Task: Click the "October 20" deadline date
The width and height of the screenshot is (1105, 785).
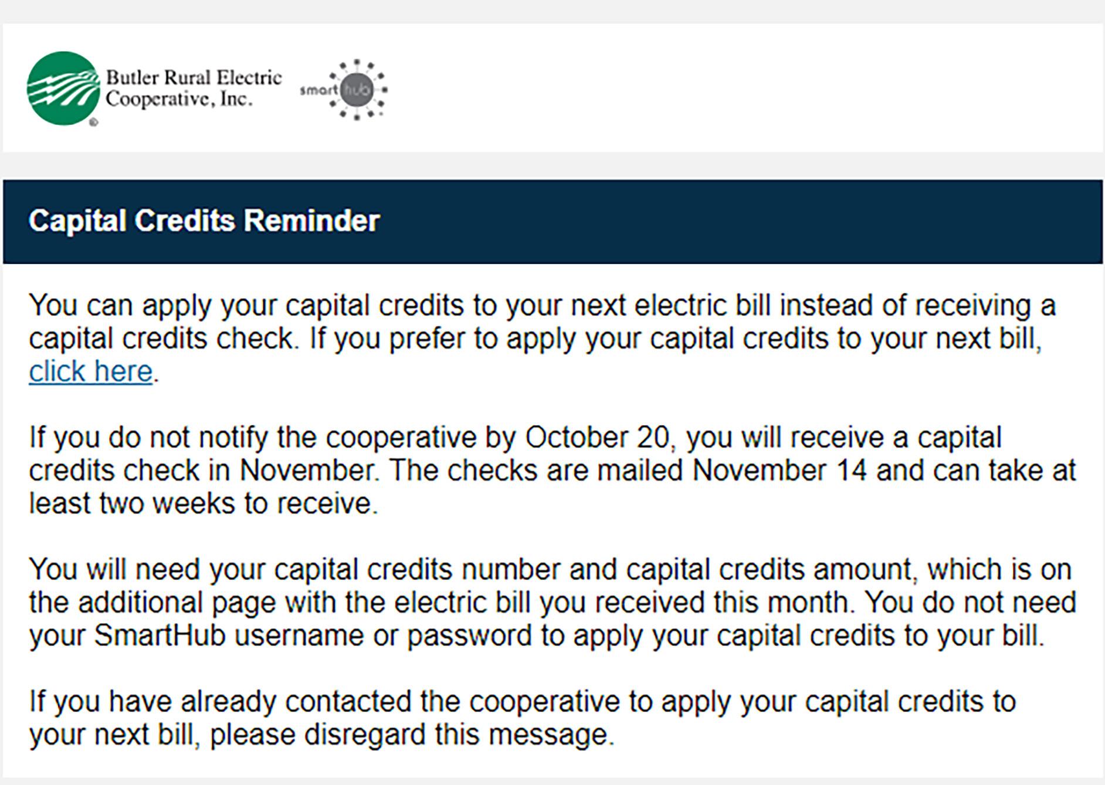Action: pyautogui.click(x=597, y=438)
